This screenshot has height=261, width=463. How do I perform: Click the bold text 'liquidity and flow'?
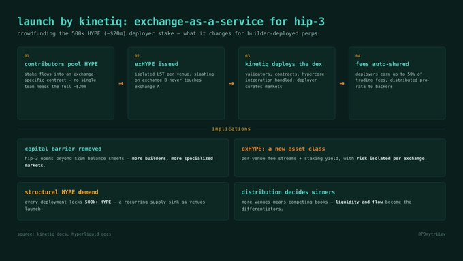tap(359, 202)
